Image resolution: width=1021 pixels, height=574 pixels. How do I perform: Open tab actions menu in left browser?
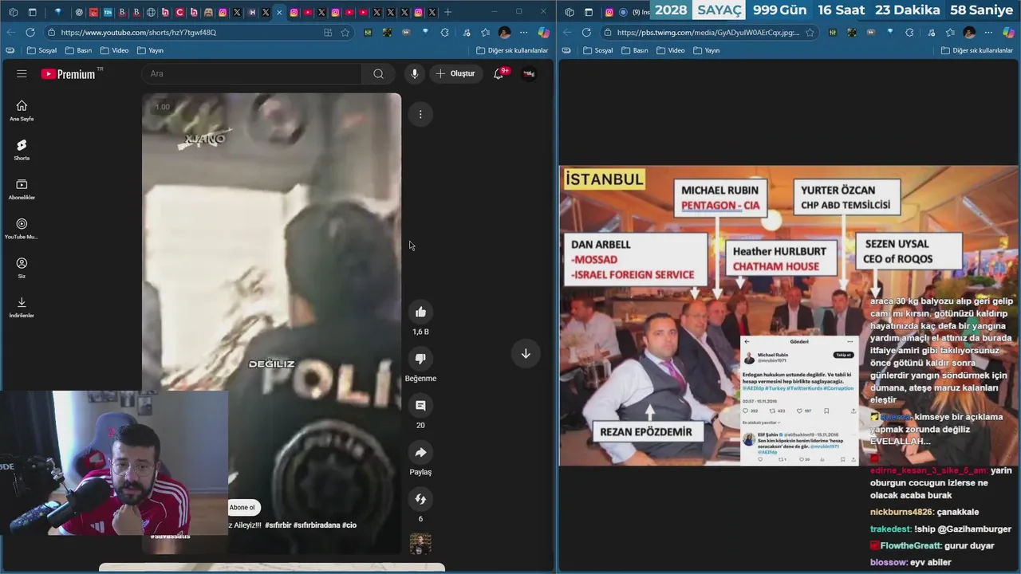click(x=33, y=12)
